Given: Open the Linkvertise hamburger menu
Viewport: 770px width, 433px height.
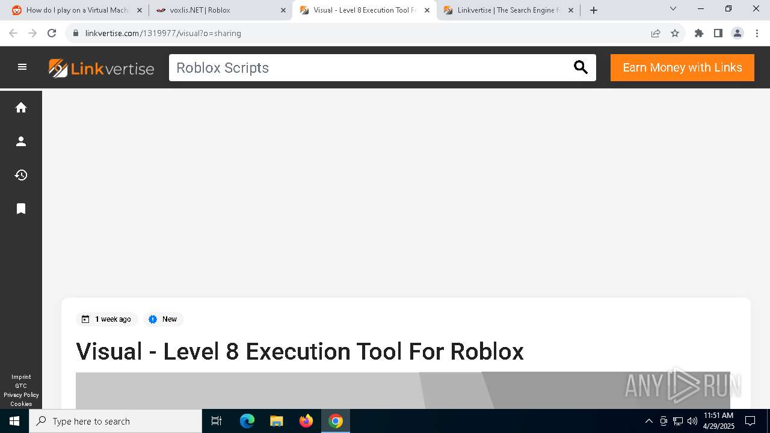Looking at the screenshot, I should click(22, 67).
